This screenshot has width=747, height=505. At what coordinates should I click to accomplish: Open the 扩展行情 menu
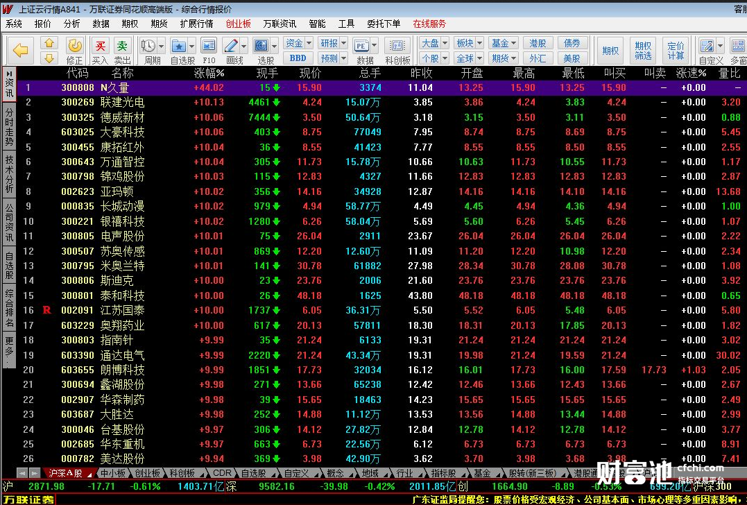tap(196, 24)
